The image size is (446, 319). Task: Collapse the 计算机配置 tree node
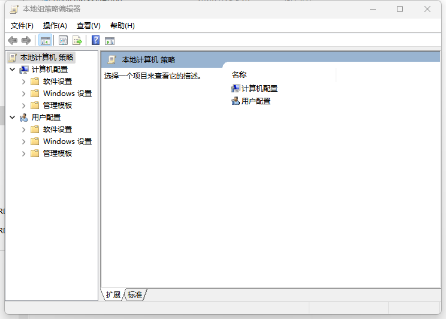(12, 70)
